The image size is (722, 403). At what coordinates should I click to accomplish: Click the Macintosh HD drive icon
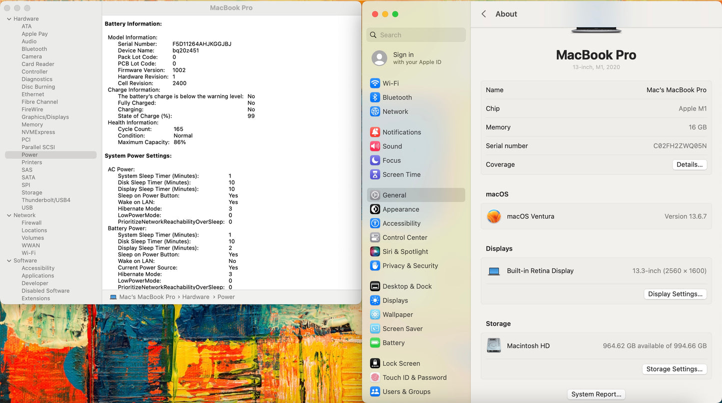click(x=494, y=345)
